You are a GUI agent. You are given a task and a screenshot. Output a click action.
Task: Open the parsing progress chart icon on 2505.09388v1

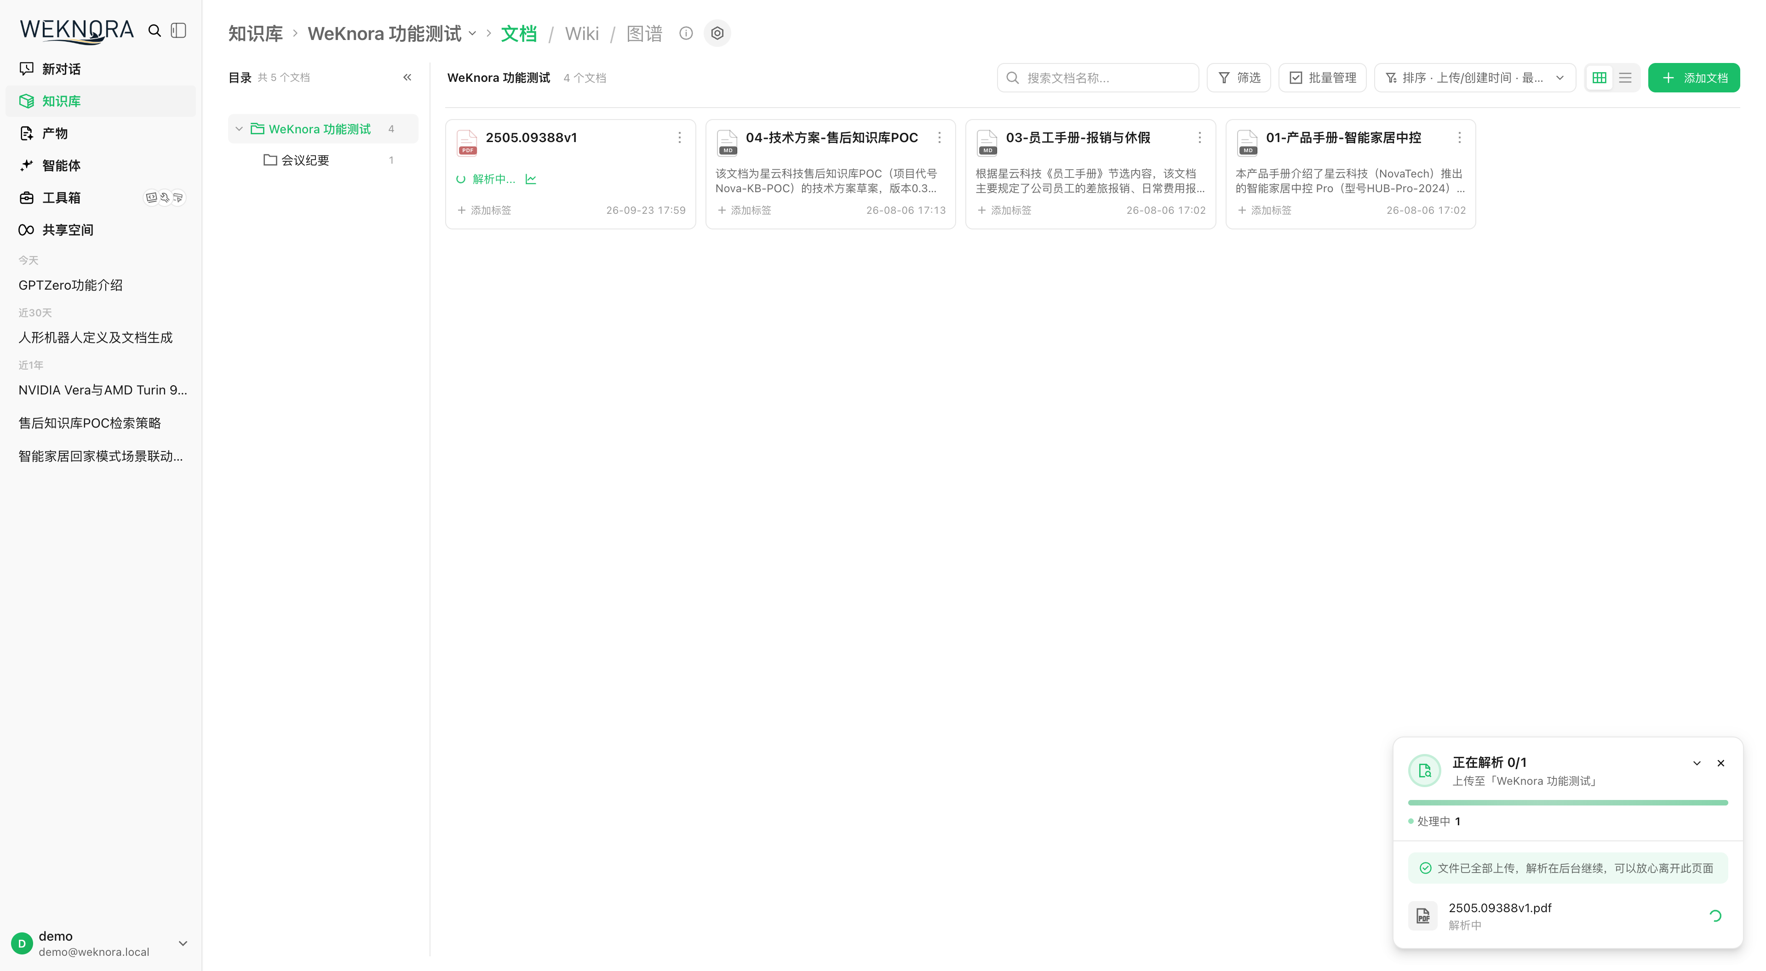(x=531, y=179)
